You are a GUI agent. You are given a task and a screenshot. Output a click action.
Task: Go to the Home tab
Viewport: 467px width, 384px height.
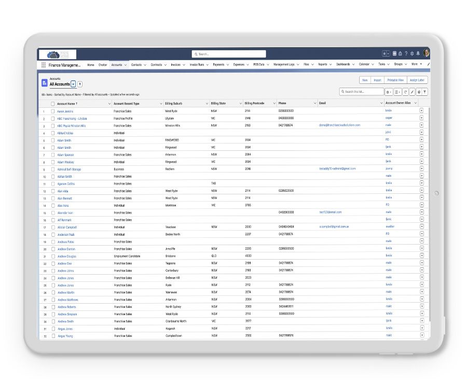91,65
